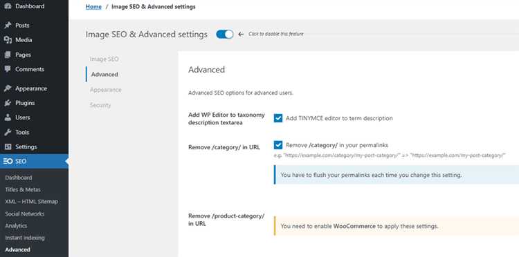Viewport: 519px width, 257px height.
Task: Click the Tools wrench icon
Action: click(8, 133)
